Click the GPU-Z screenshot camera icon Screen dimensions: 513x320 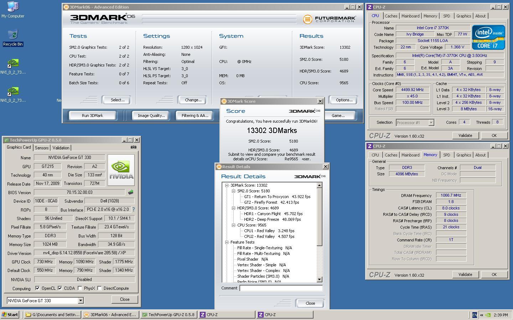click(x=133, y=147)
